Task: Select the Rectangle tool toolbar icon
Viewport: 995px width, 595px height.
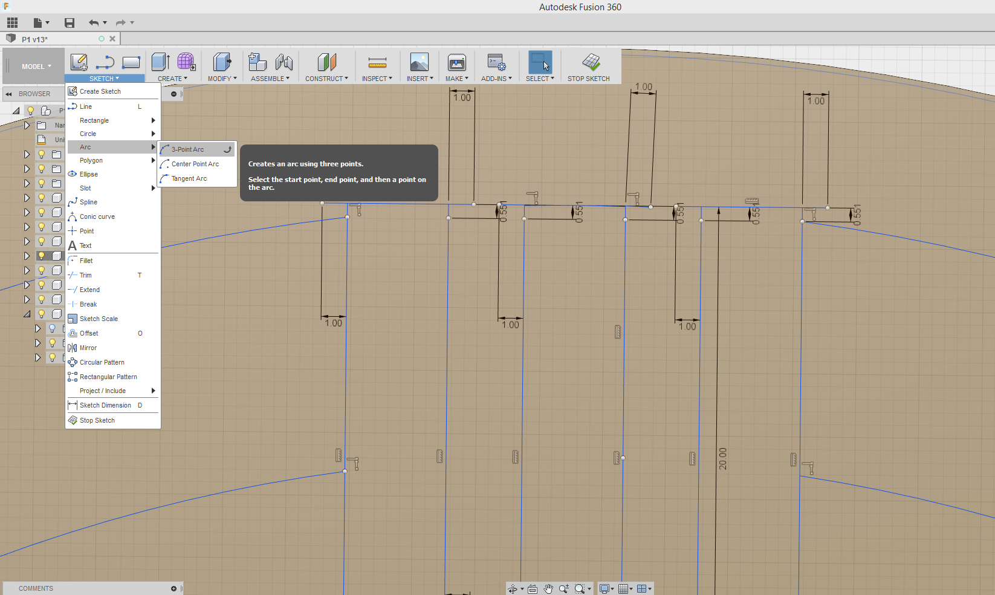Action: point(131,62)
